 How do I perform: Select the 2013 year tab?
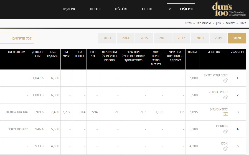coord(107,38)
